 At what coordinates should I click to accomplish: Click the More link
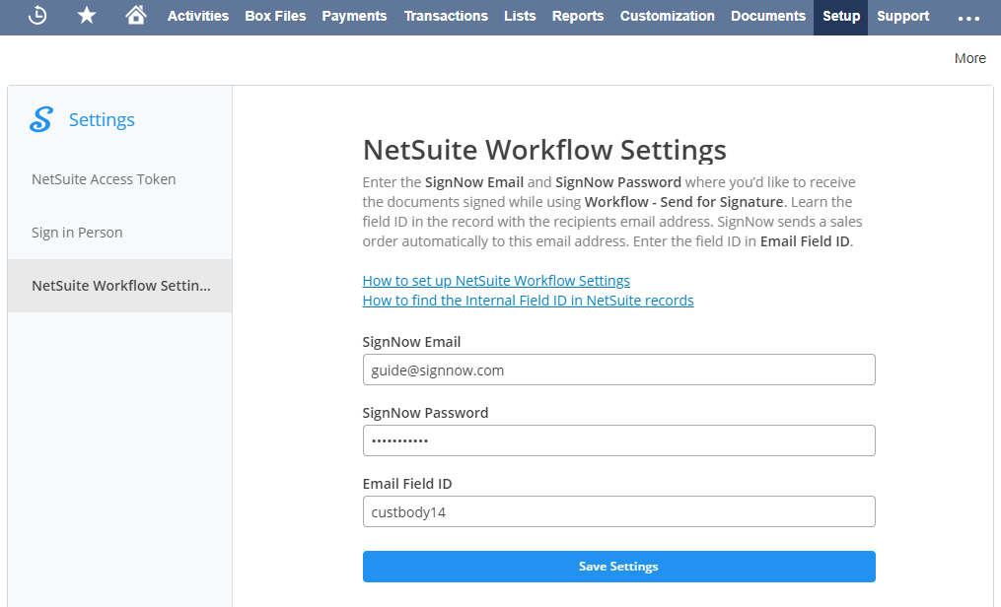(x=969, y=58)
